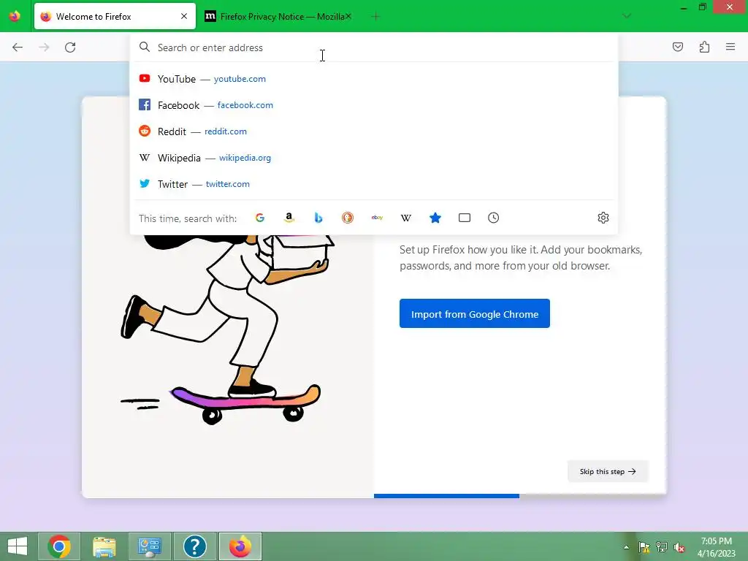Click the Firefox taskbar icon

coord(240,546)
